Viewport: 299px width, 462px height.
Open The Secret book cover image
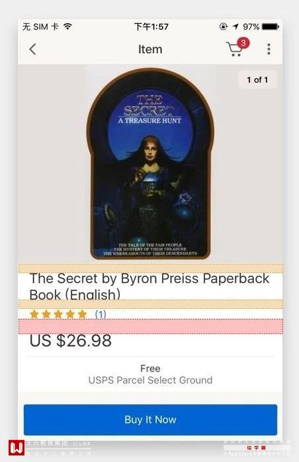point(150,164)
